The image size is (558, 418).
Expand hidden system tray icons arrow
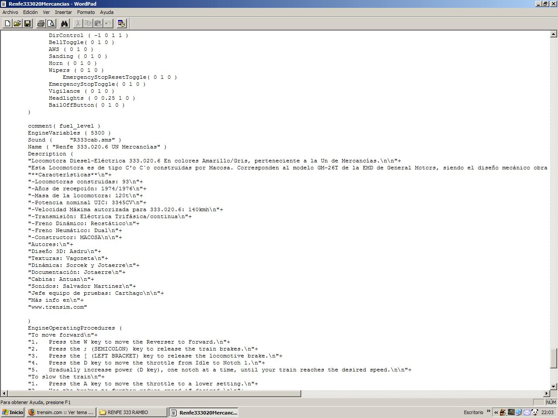(x=496, y=412)
